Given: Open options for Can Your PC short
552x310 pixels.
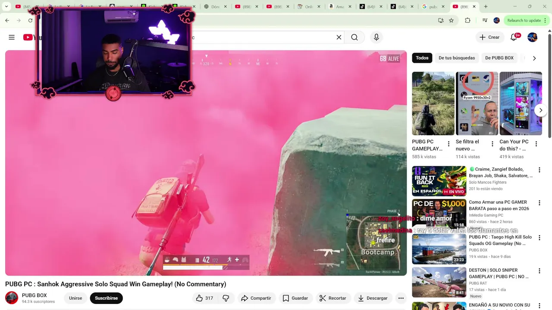Looking at the screenshot, I should 536,144.
